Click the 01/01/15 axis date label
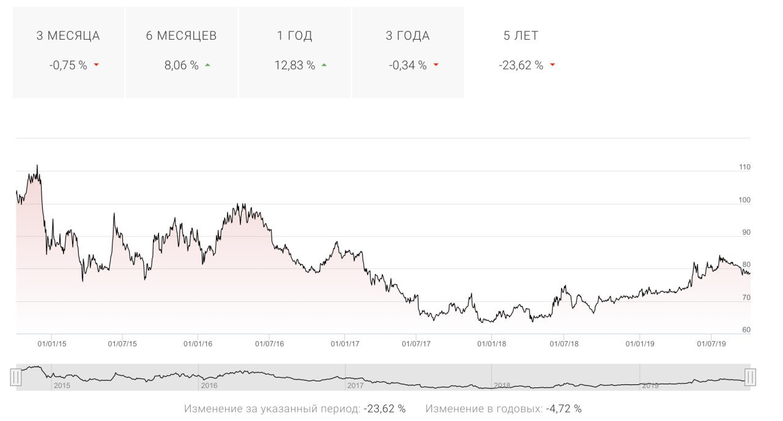The width and height of the screenshot is (783, 421). 52,343
